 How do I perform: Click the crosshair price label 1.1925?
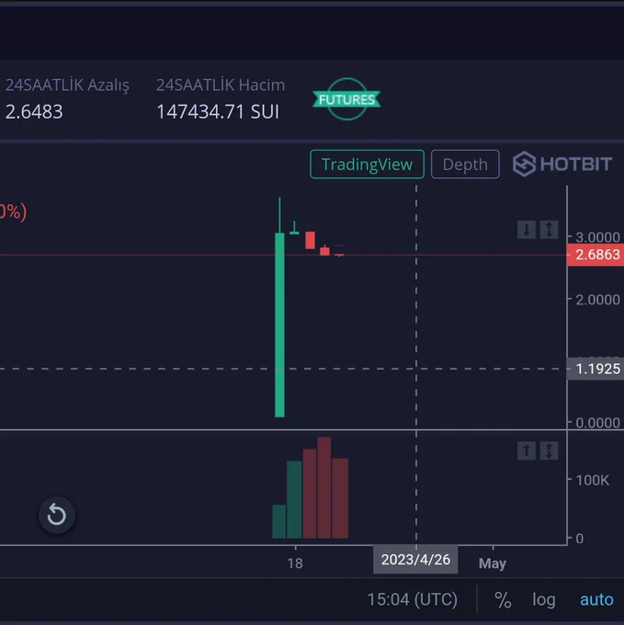coord(596,369)
